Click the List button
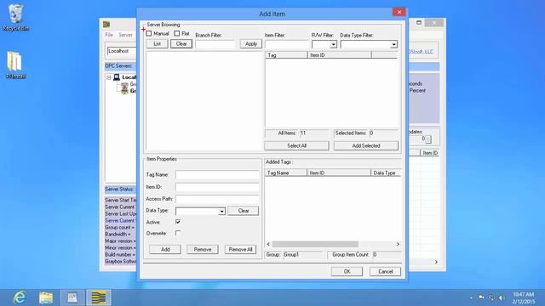This screenshot has height=306, width=545. (x=157, y=43)
